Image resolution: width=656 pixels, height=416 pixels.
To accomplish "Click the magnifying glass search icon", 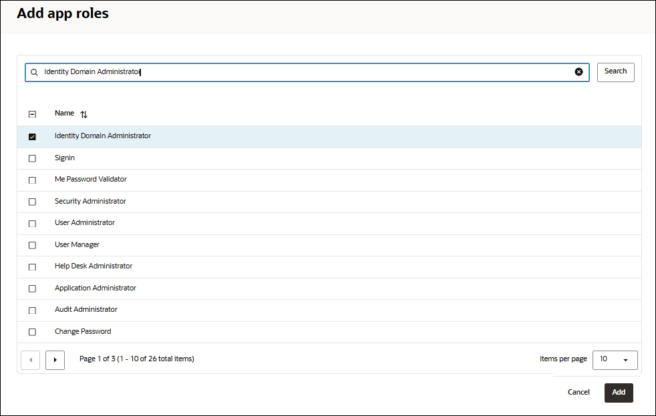I will [34, 72].
